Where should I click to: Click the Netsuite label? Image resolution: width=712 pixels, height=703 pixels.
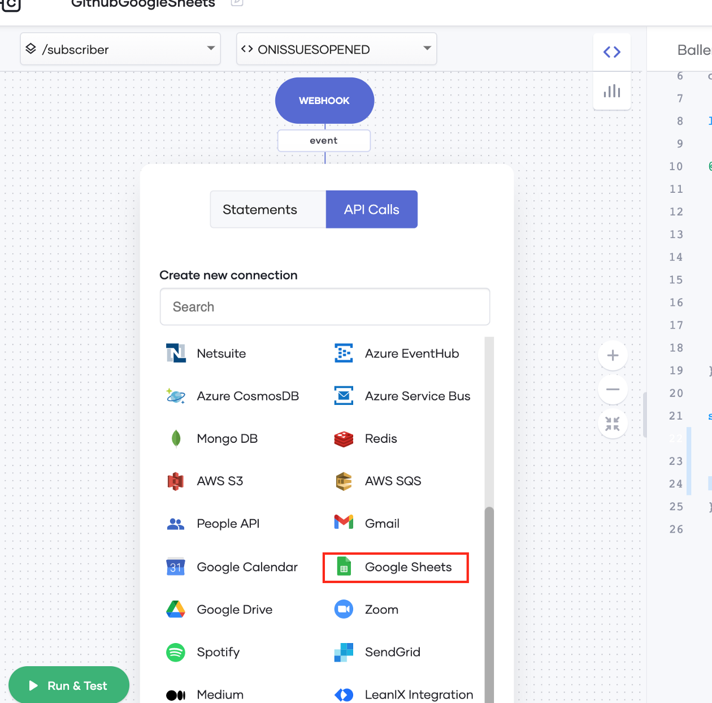(222, 353)
